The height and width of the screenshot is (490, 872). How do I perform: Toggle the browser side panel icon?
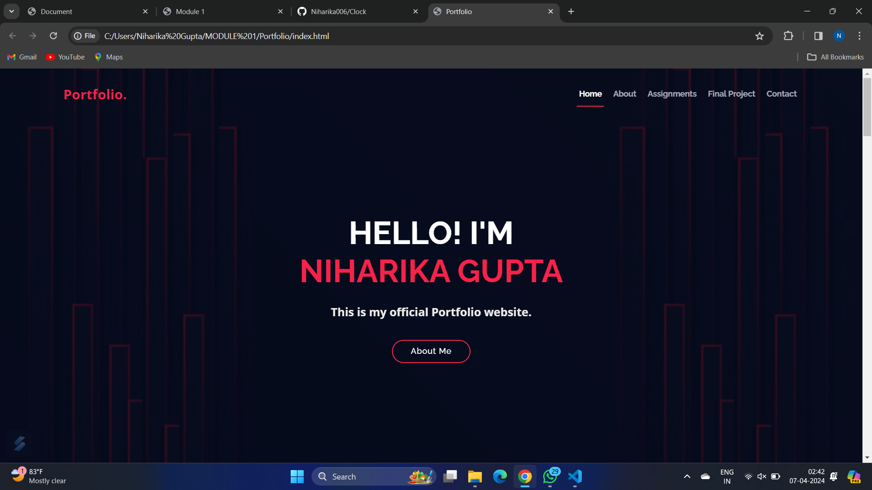[x=818, y=36]
